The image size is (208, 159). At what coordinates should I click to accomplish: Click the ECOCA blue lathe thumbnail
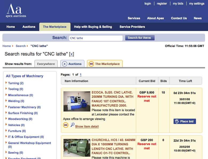point(77,101)
